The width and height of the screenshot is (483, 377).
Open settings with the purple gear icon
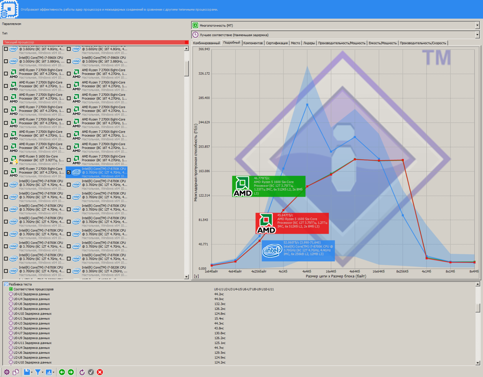[x=7, y=372]
